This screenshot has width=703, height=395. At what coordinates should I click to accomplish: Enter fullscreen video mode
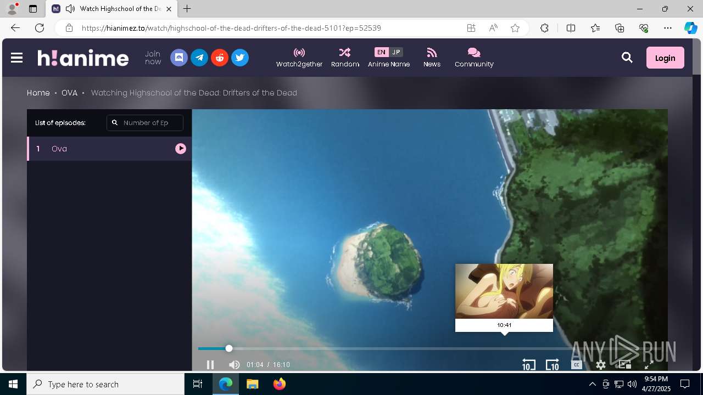pos(649,365)
